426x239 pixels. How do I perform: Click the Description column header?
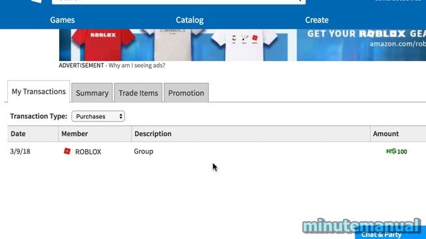[x=251, y=134]
